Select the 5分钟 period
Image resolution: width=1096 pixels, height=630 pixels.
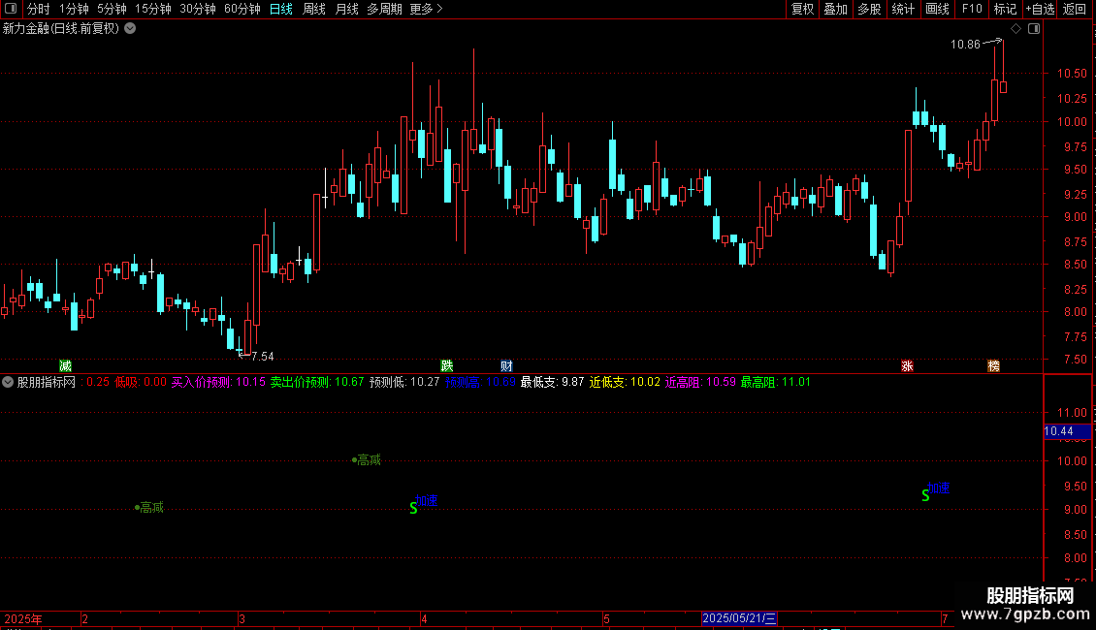[x=112, y=9]
